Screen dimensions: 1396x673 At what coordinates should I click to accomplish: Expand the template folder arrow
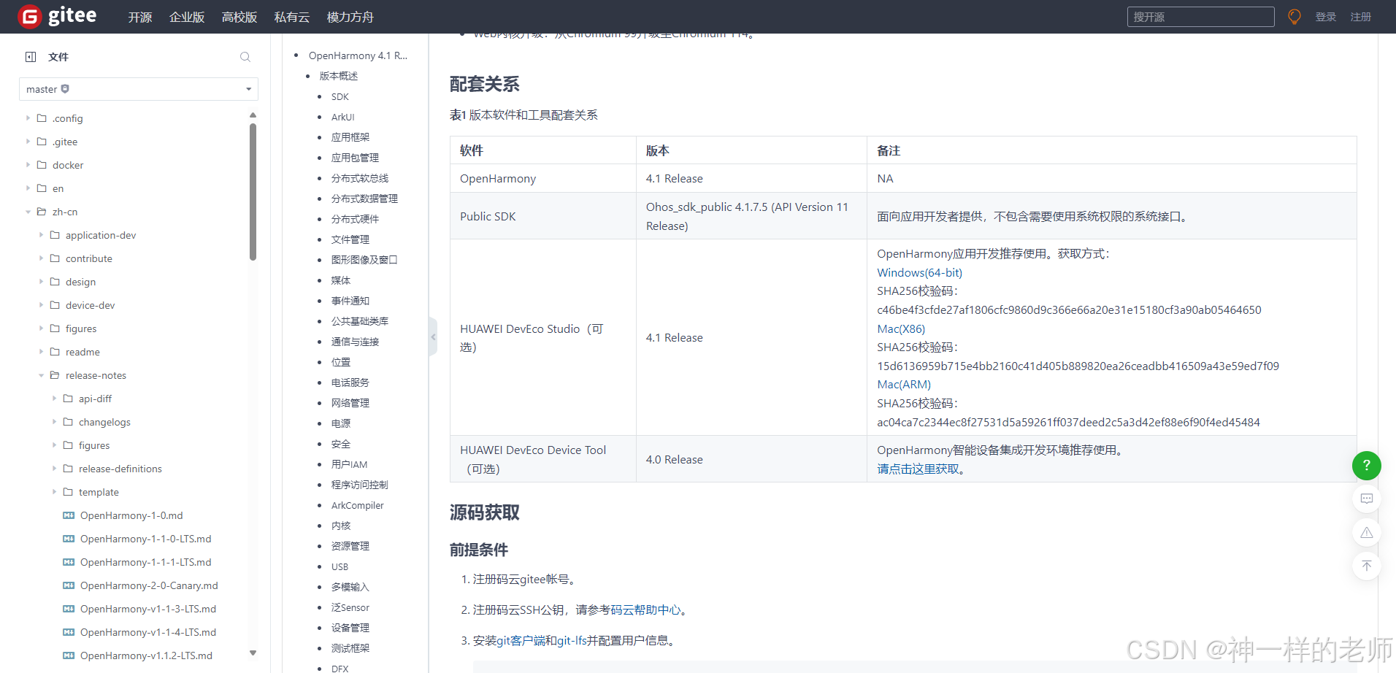click(x=54, y=492)
